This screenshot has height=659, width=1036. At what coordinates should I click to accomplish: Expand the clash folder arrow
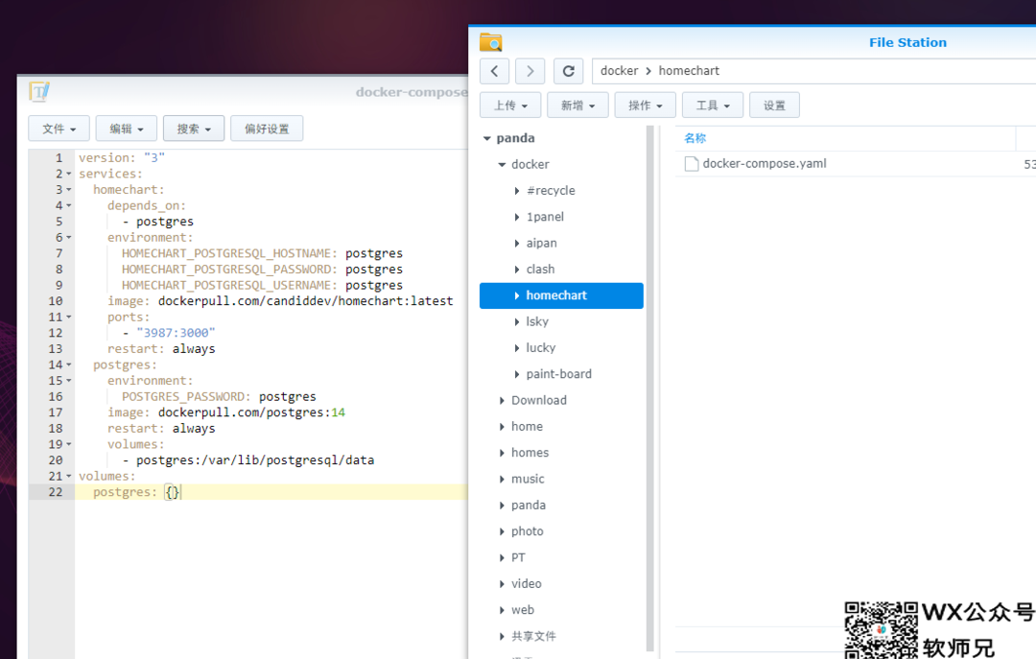click(517, 269)
